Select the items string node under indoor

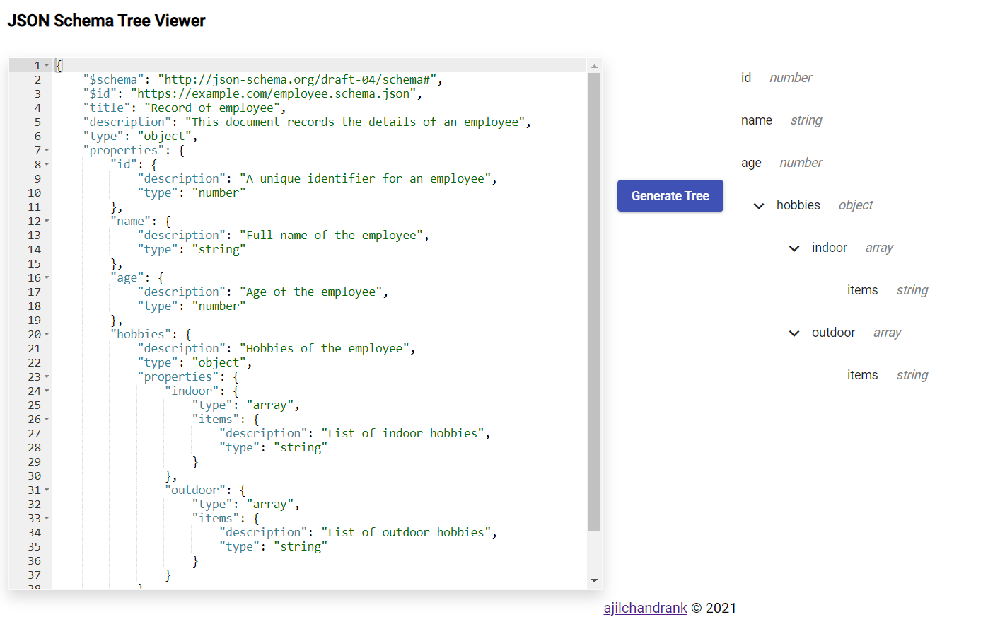point(863,290)
